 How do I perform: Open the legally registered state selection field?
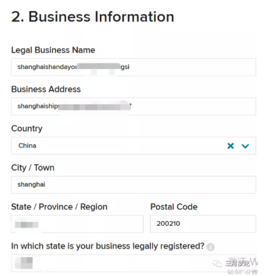coord(133,263)
